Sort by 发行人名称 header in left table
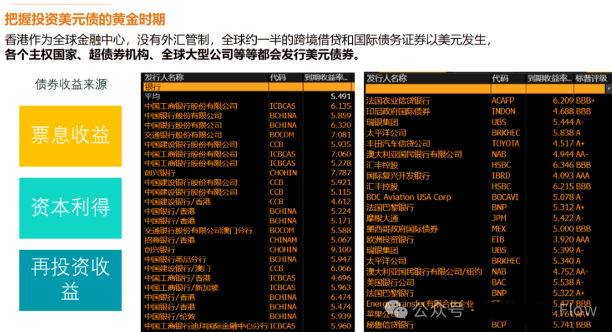The width and height of the screenshot is (612, 332). [x=164, y=77]
